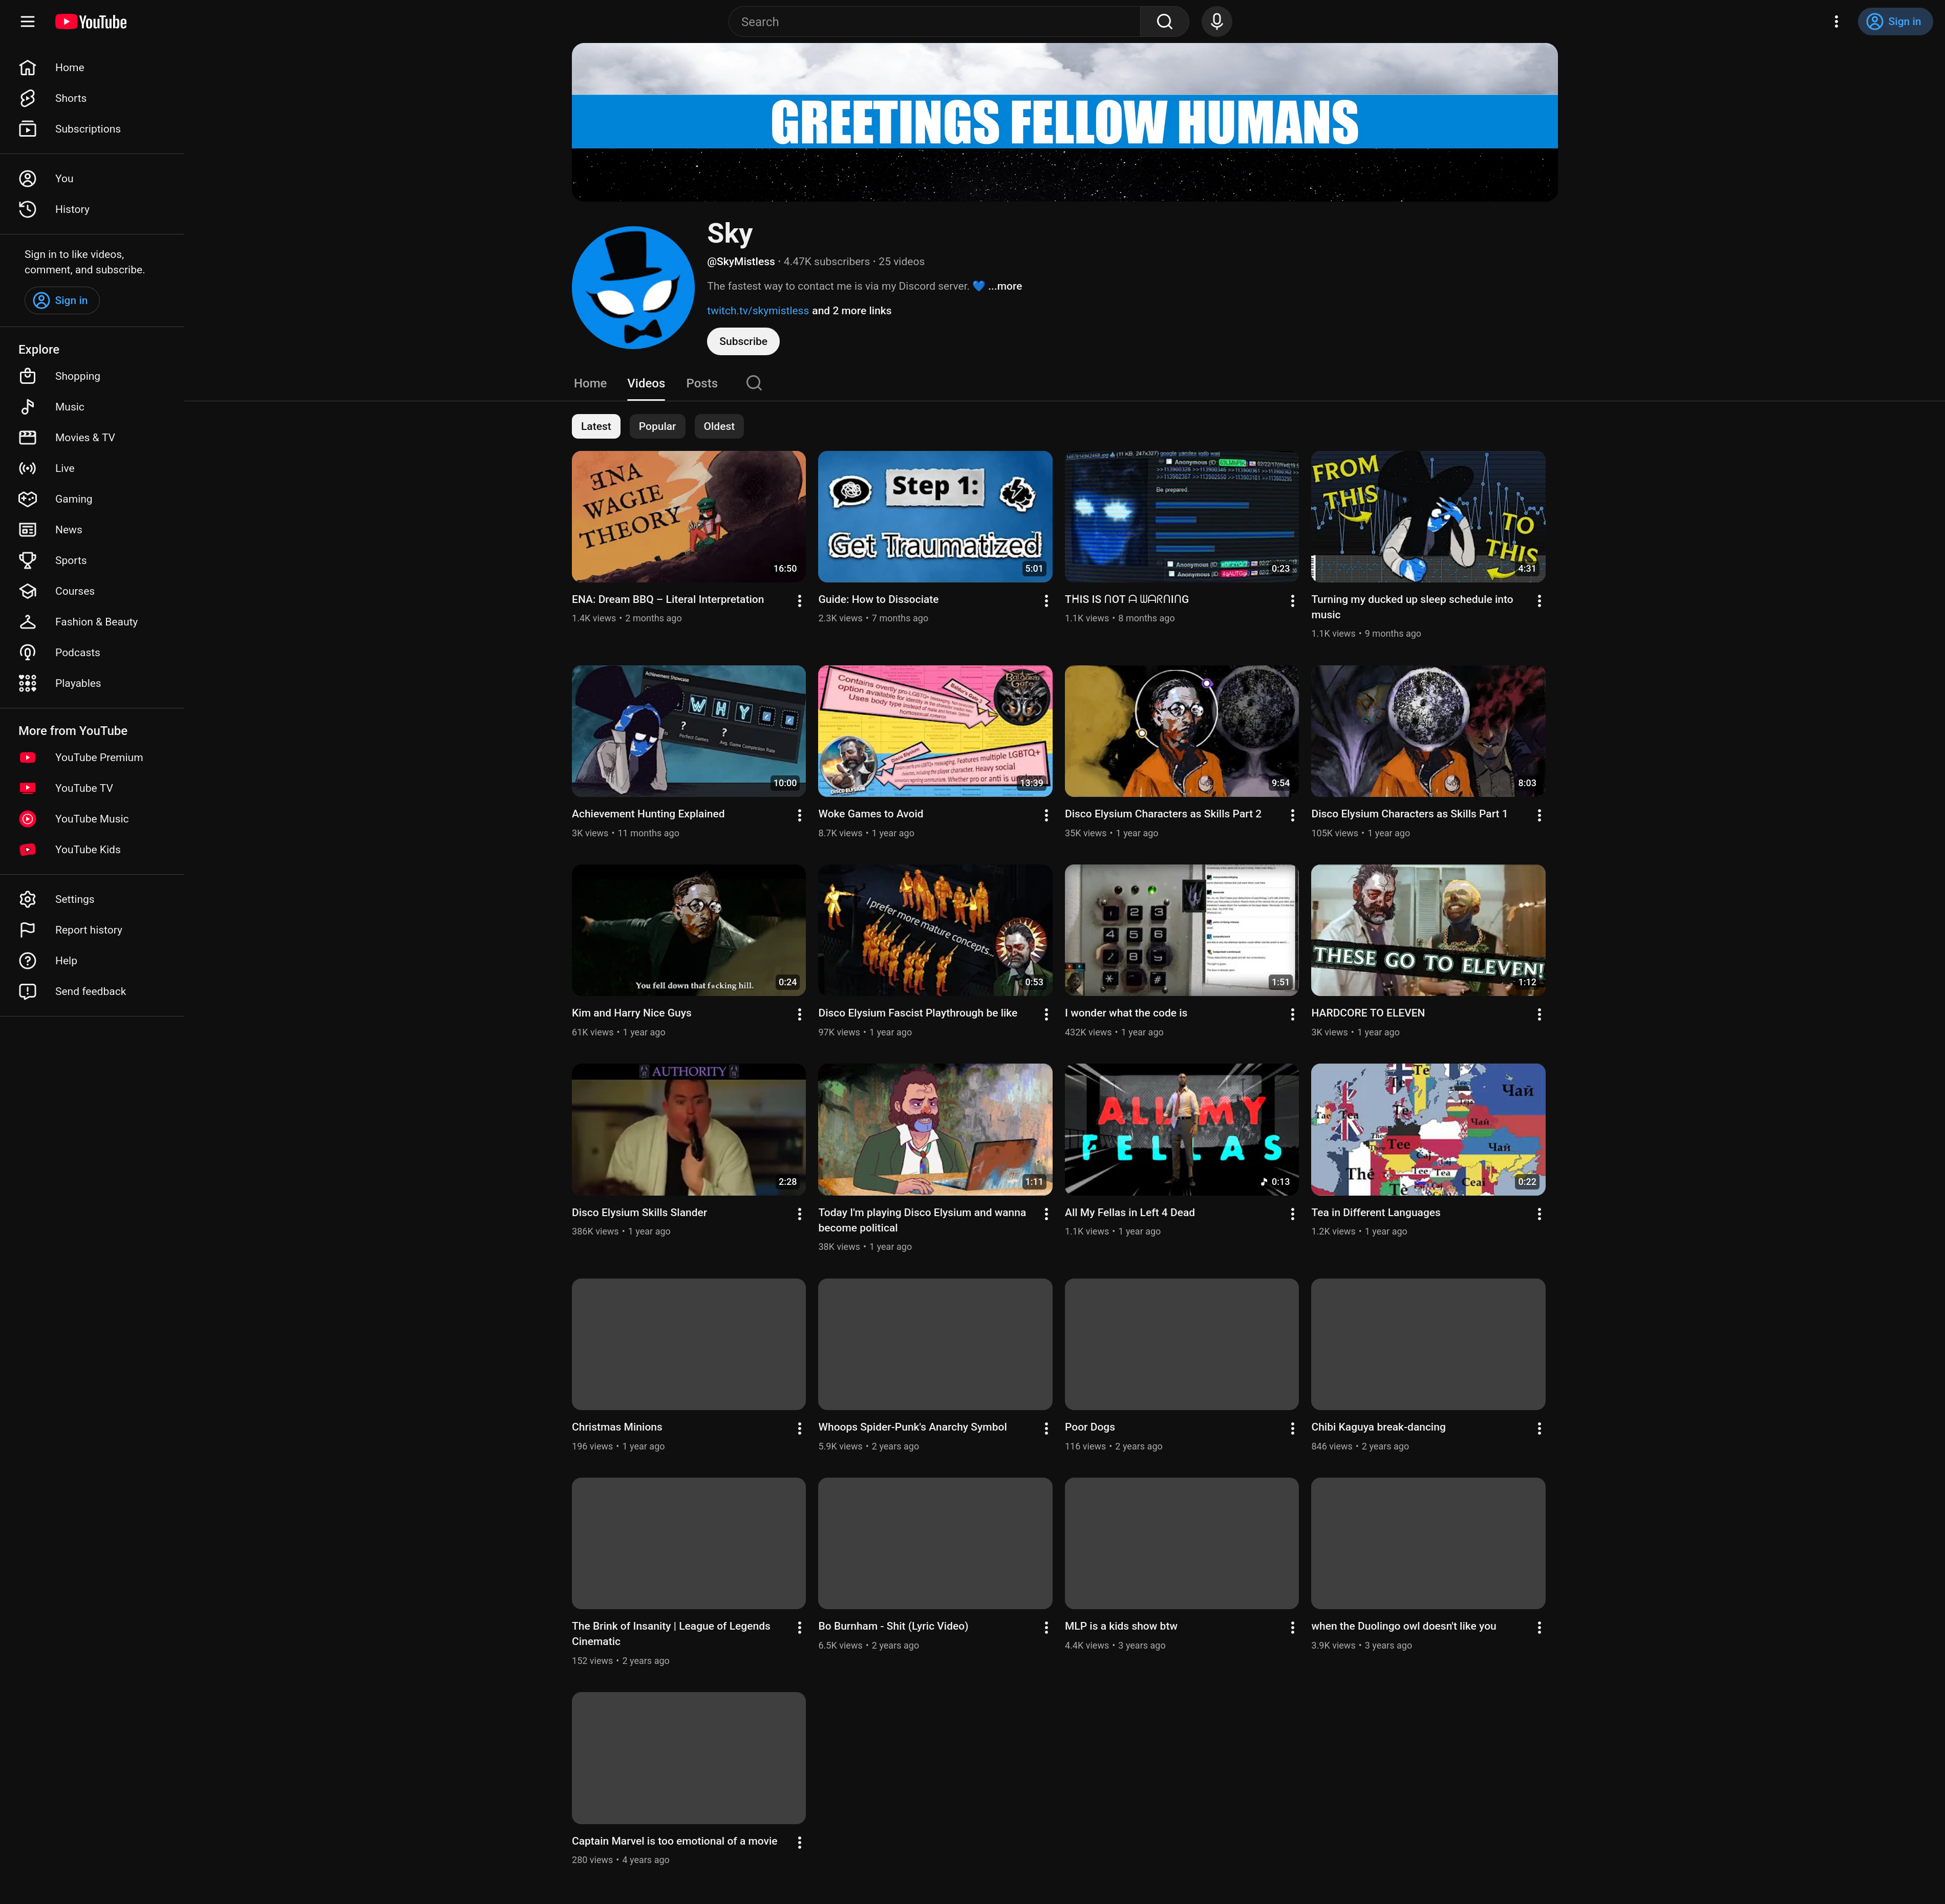The height and width of the screenshot is (1904, 1945).
Task: Click the search magnifier button in top bar
Action: click(x=1164, y=22)
